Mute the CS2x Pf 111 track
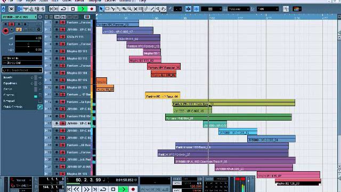341x192 pixels. click(57, 37)
